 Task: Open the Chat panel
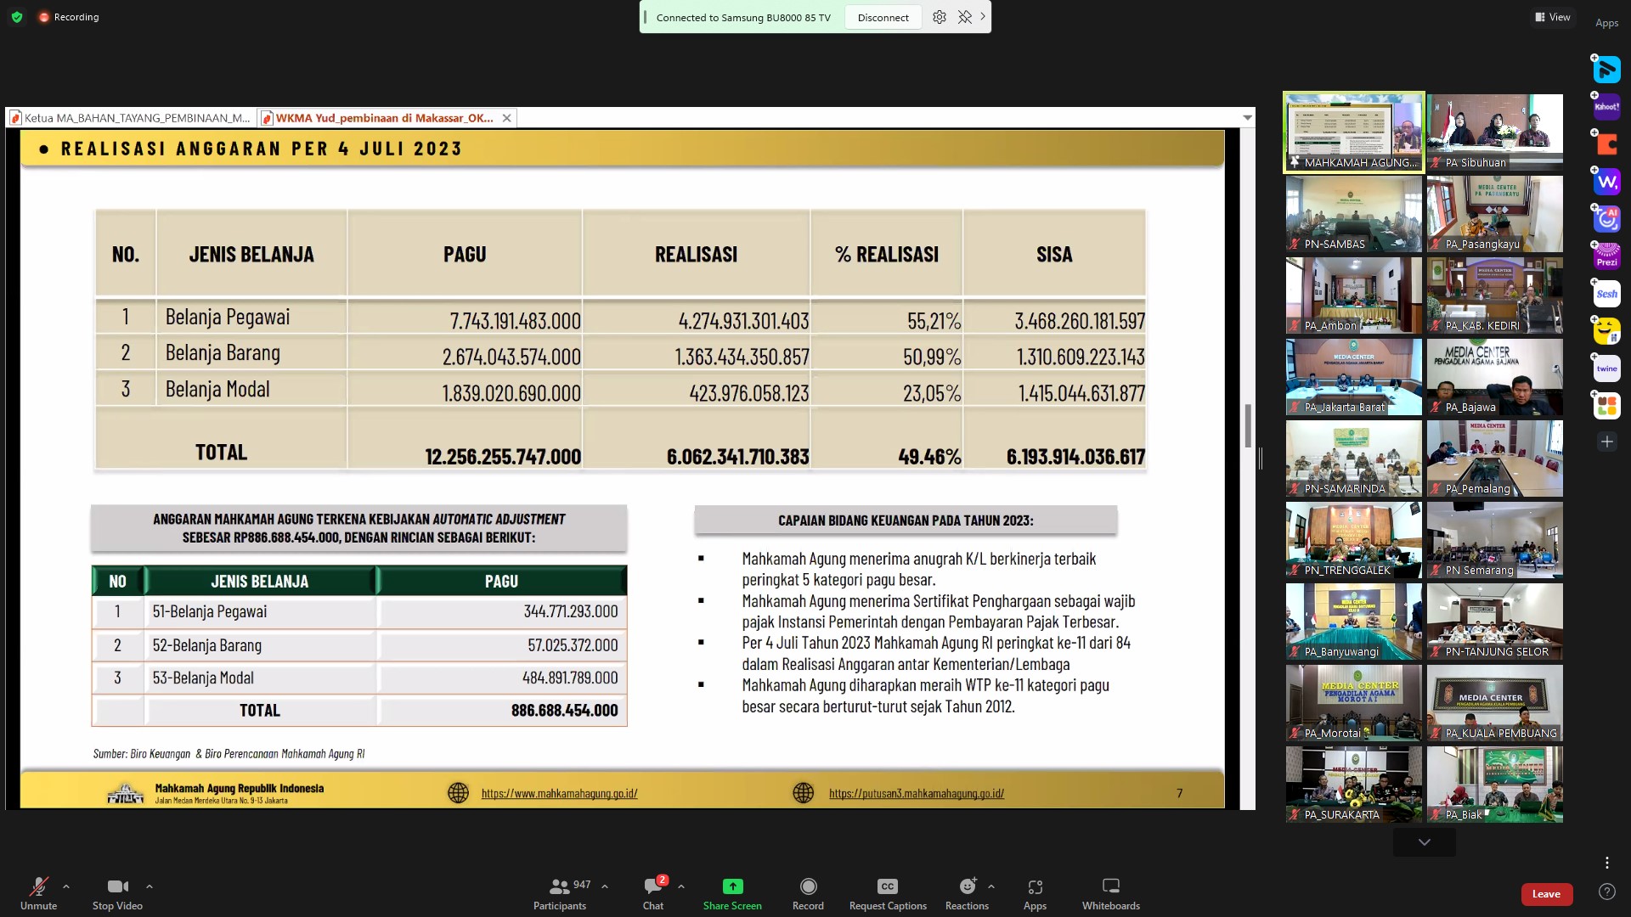coord(653,893)
